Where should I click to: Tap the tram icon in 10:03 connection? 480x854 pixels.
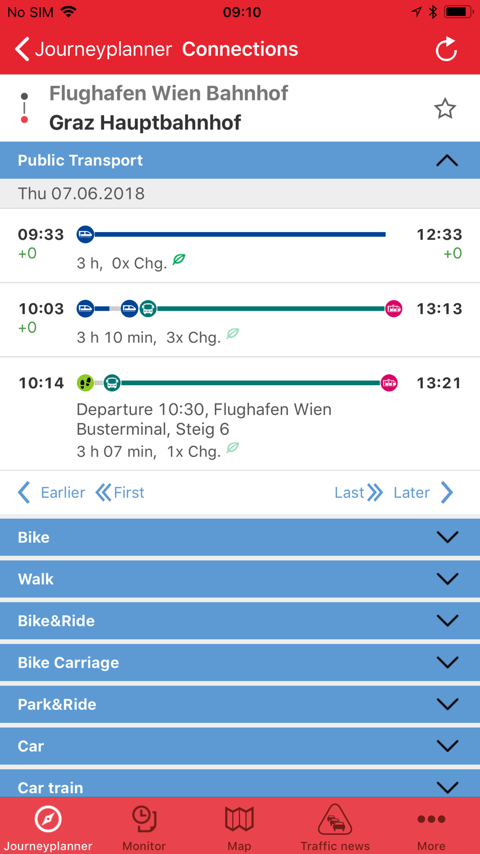pos(394,309)
